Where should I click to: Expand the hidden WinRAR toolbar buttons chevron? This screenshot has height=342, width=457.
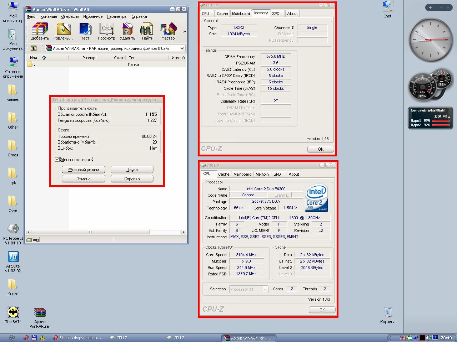(x=184, y=31)
